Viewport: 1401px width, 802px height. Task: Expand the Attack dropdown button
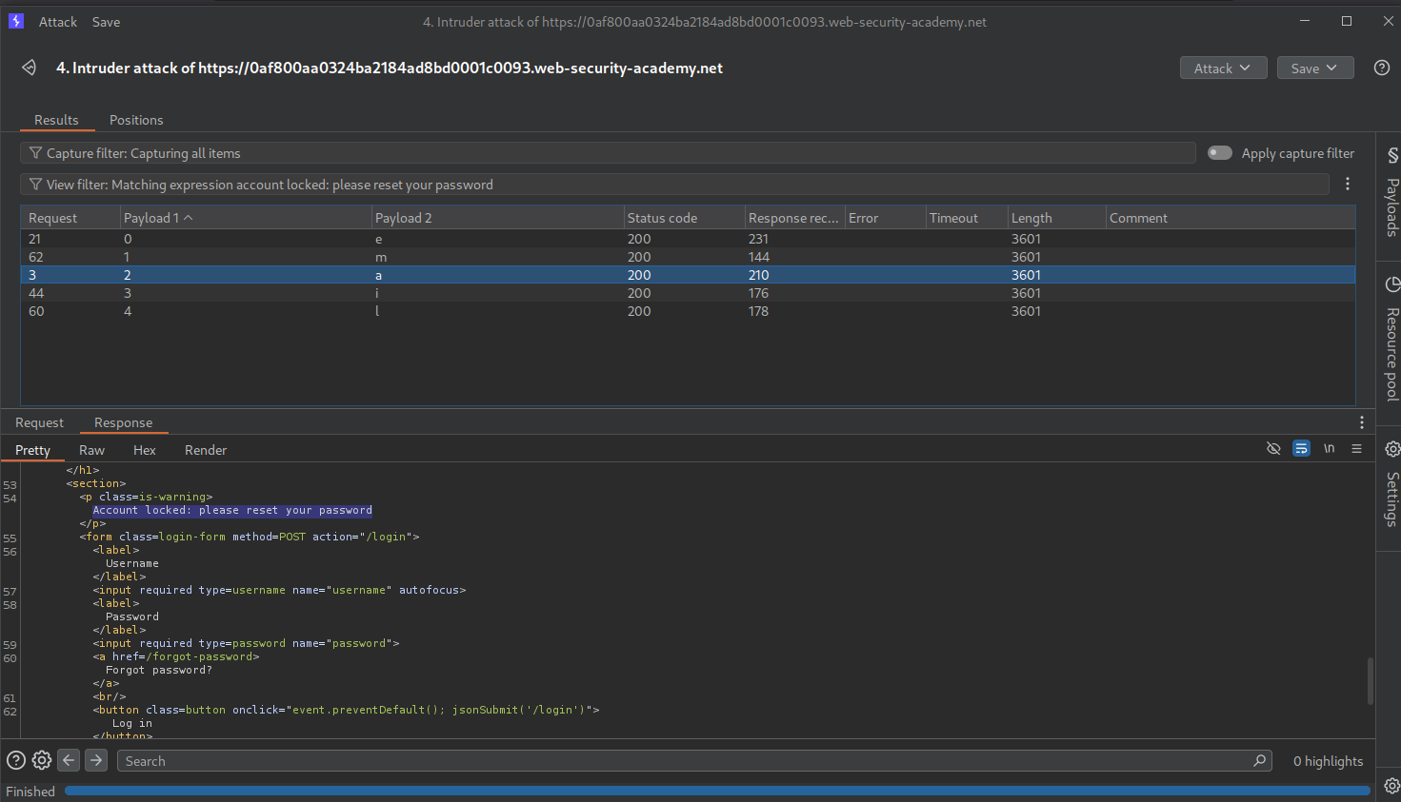pos(1222,68)
